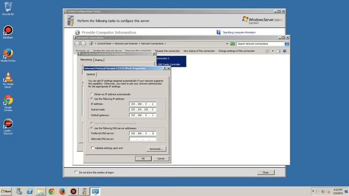The image size is (349, 196).
Task: Launch Windows PowerShell from the taskbar
Action: point(30,191)
